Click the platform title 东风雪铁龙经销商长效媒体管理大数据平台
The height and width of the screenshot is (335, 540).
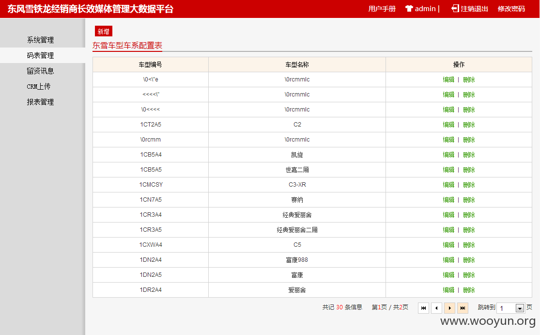point(90,9)
